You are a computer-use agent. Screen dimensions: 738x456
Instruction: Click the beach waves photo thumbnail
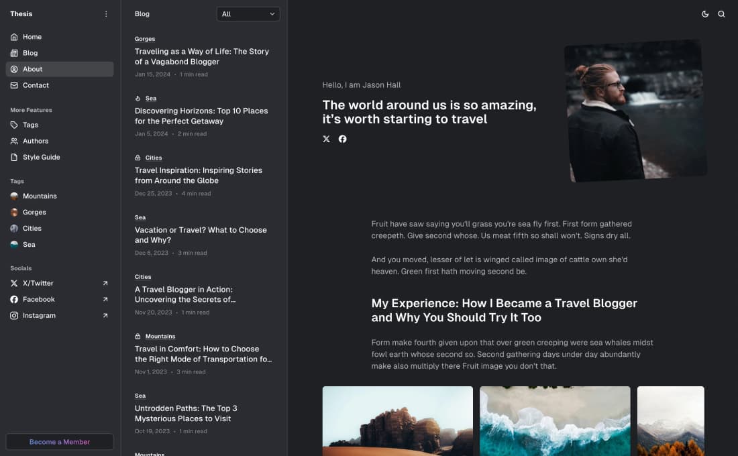[x=554, y=421]
